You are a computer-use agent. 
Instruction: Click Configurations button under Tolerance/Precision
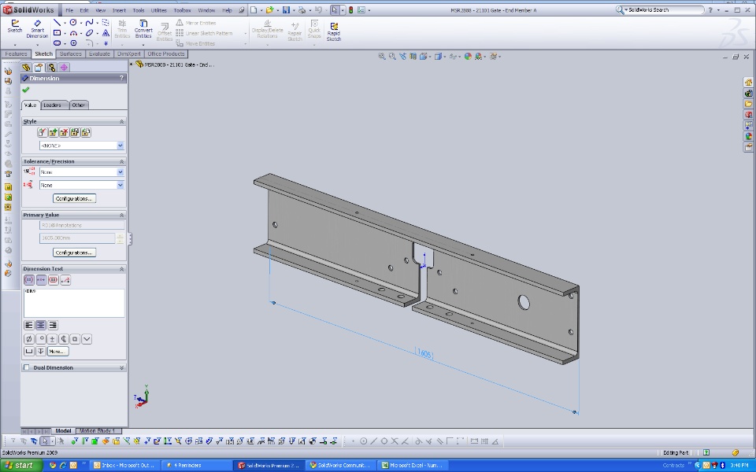(x=75, y=198)
